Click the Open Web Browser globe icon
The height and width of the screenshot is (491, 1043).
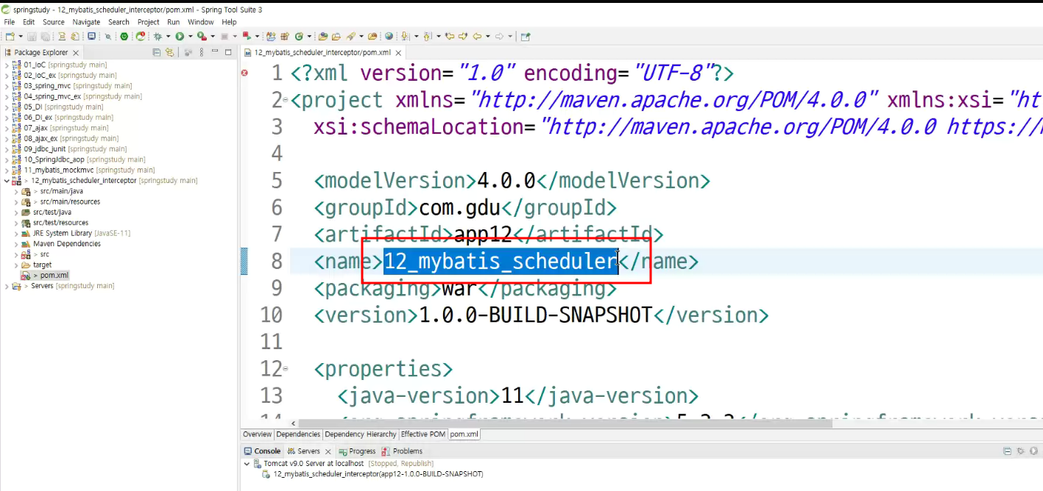(x=389, y=36)
